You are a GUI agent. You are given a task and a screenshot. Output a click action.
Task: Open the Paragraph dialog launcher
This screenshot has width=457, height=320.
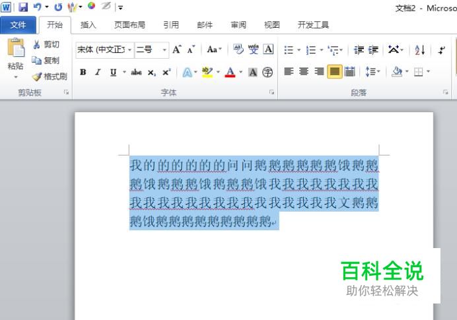click(445, 92)
